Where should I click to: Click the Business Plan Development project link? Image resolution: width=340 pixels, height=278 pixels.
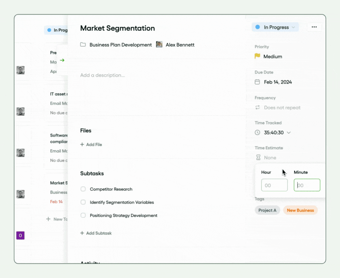(x=121, y=45)
